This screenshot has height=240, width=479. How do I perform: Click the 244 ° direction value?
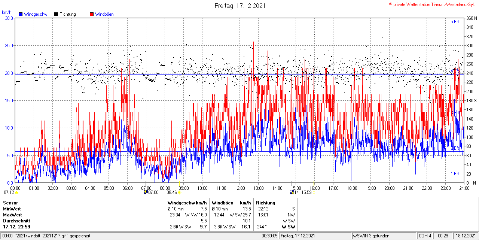[x=261, y=227]
